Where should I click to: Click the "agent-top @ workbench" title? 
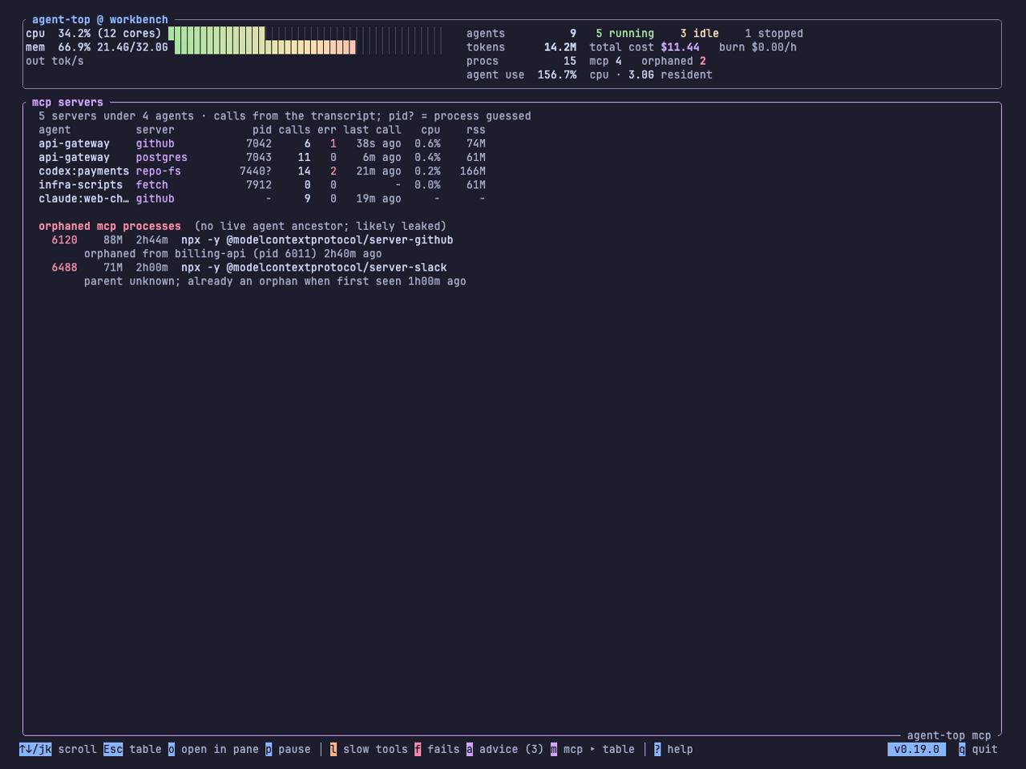[x=100, y=20]
